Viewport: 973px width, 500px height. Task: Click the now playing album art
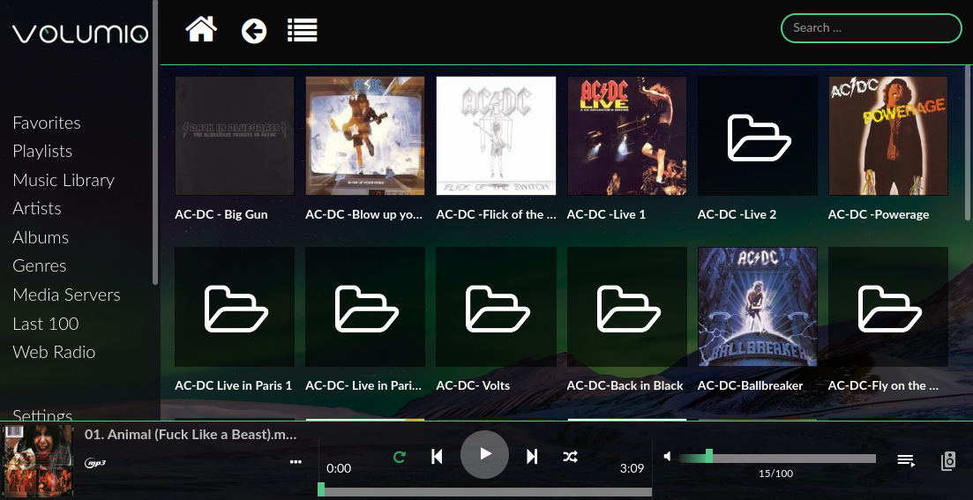click(39, 460)
